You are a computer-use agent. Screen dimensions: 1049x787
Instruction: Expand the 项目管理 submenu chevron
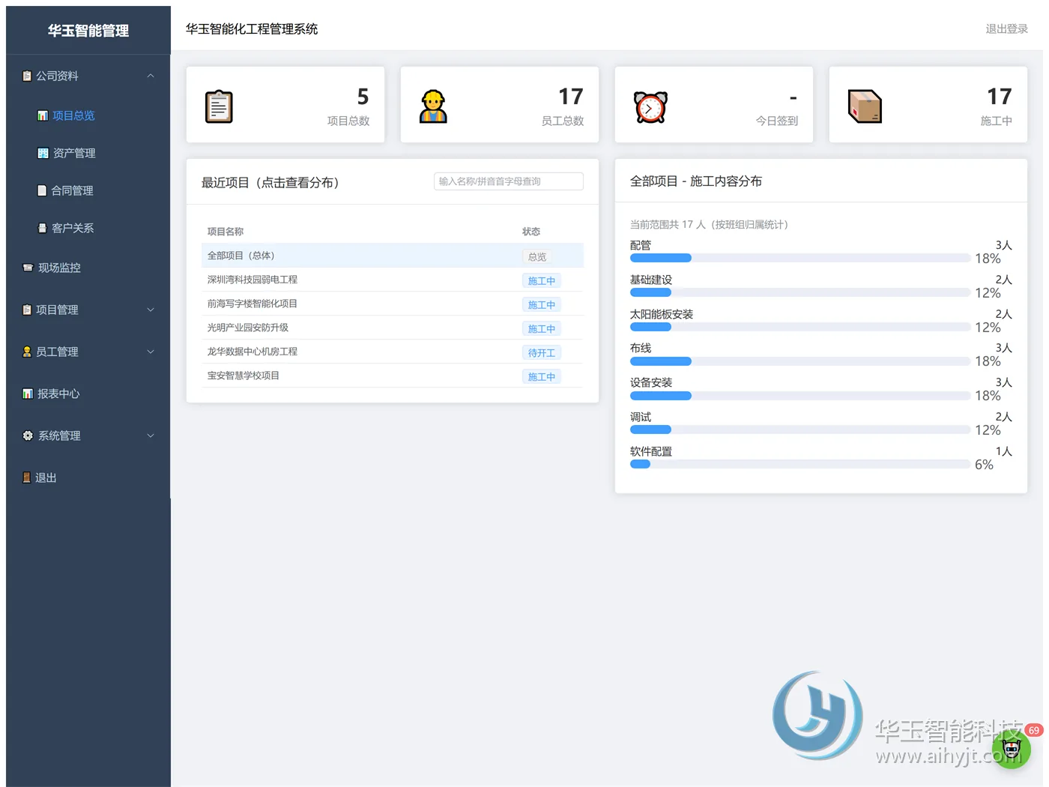point(151,310)
